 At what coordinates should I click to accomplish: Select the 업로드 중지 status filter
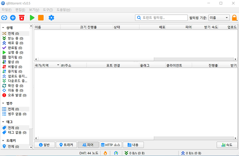(15, 76)
